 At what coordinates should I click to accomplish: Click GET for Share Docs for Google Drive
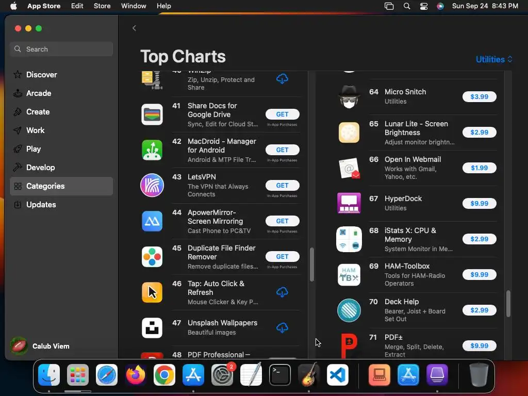(x=282, y=114)
